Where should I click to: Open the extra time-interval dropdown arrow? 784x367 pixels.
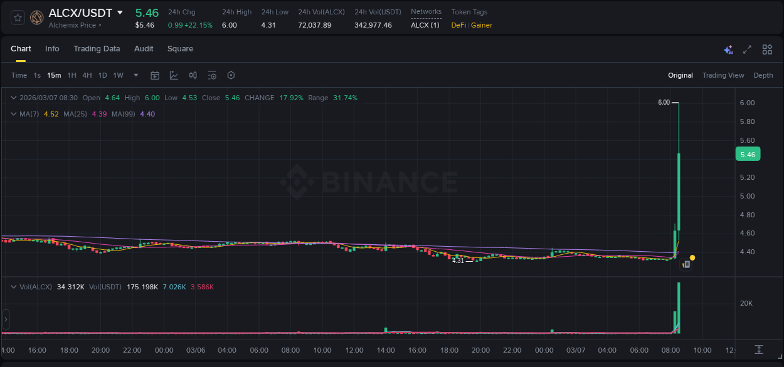(135, 75)
